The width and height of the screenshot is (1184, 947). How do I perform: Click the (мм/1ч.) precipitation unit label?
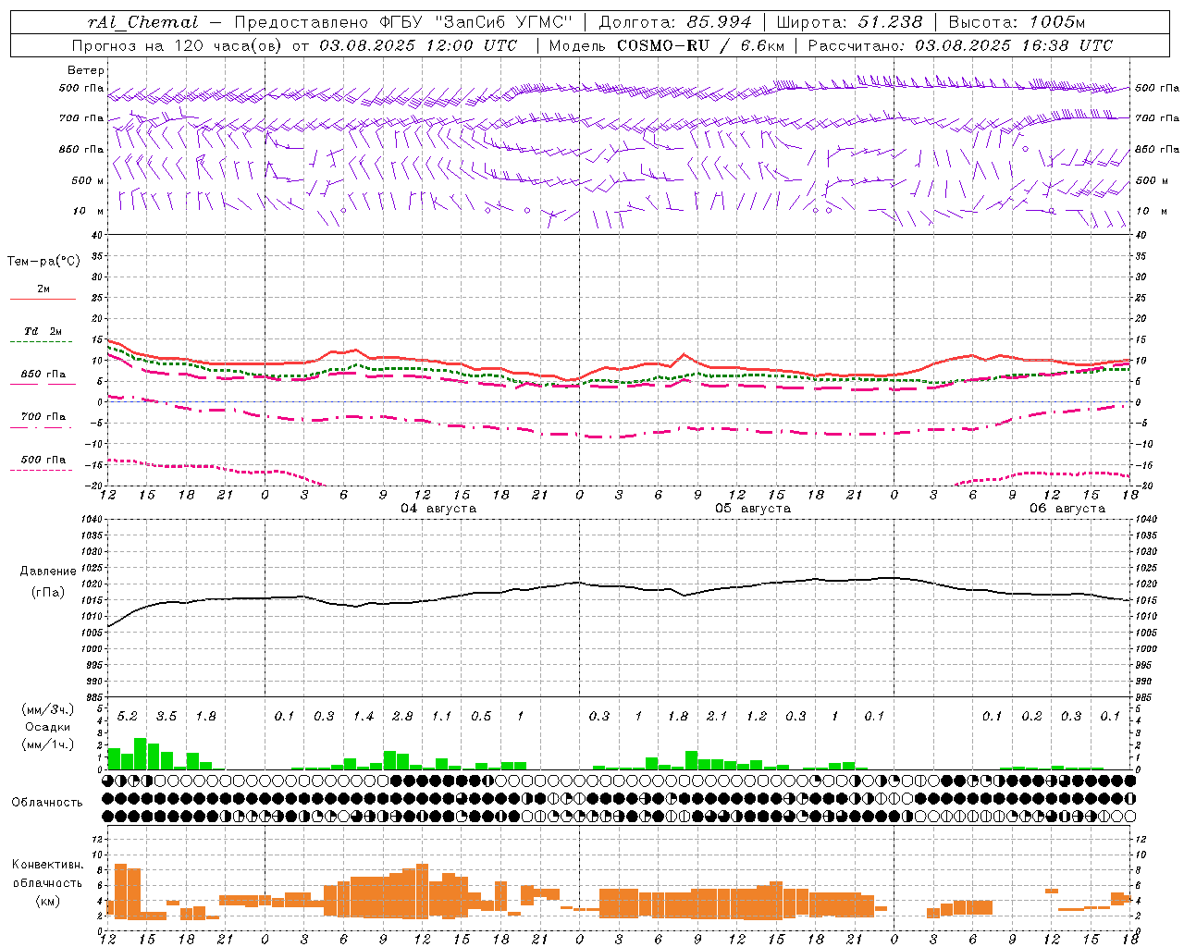pos(46,744)
